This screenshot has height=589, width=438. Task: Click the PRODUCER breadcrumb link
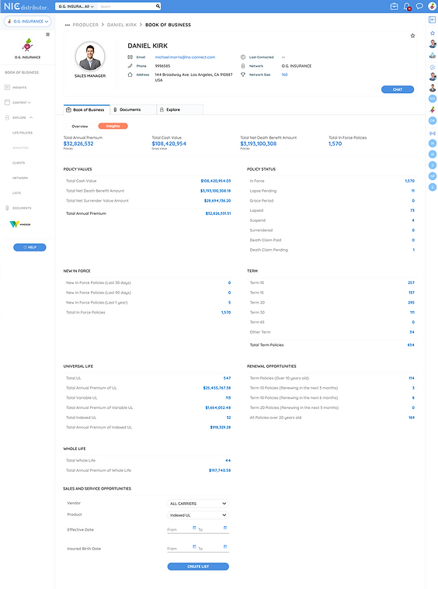pyautogui.click(x=85, y=25)
